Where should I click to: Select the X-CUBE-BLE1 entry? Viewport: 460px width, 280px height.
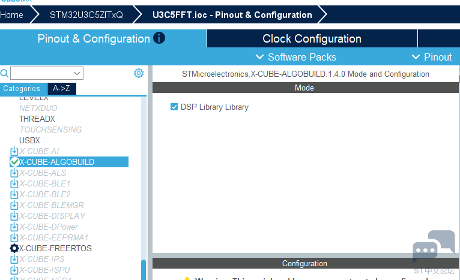tap(45, 183)
